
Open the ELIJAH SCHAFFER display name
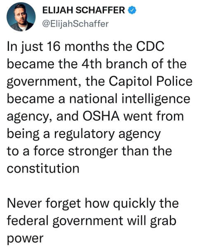[84, 10]
